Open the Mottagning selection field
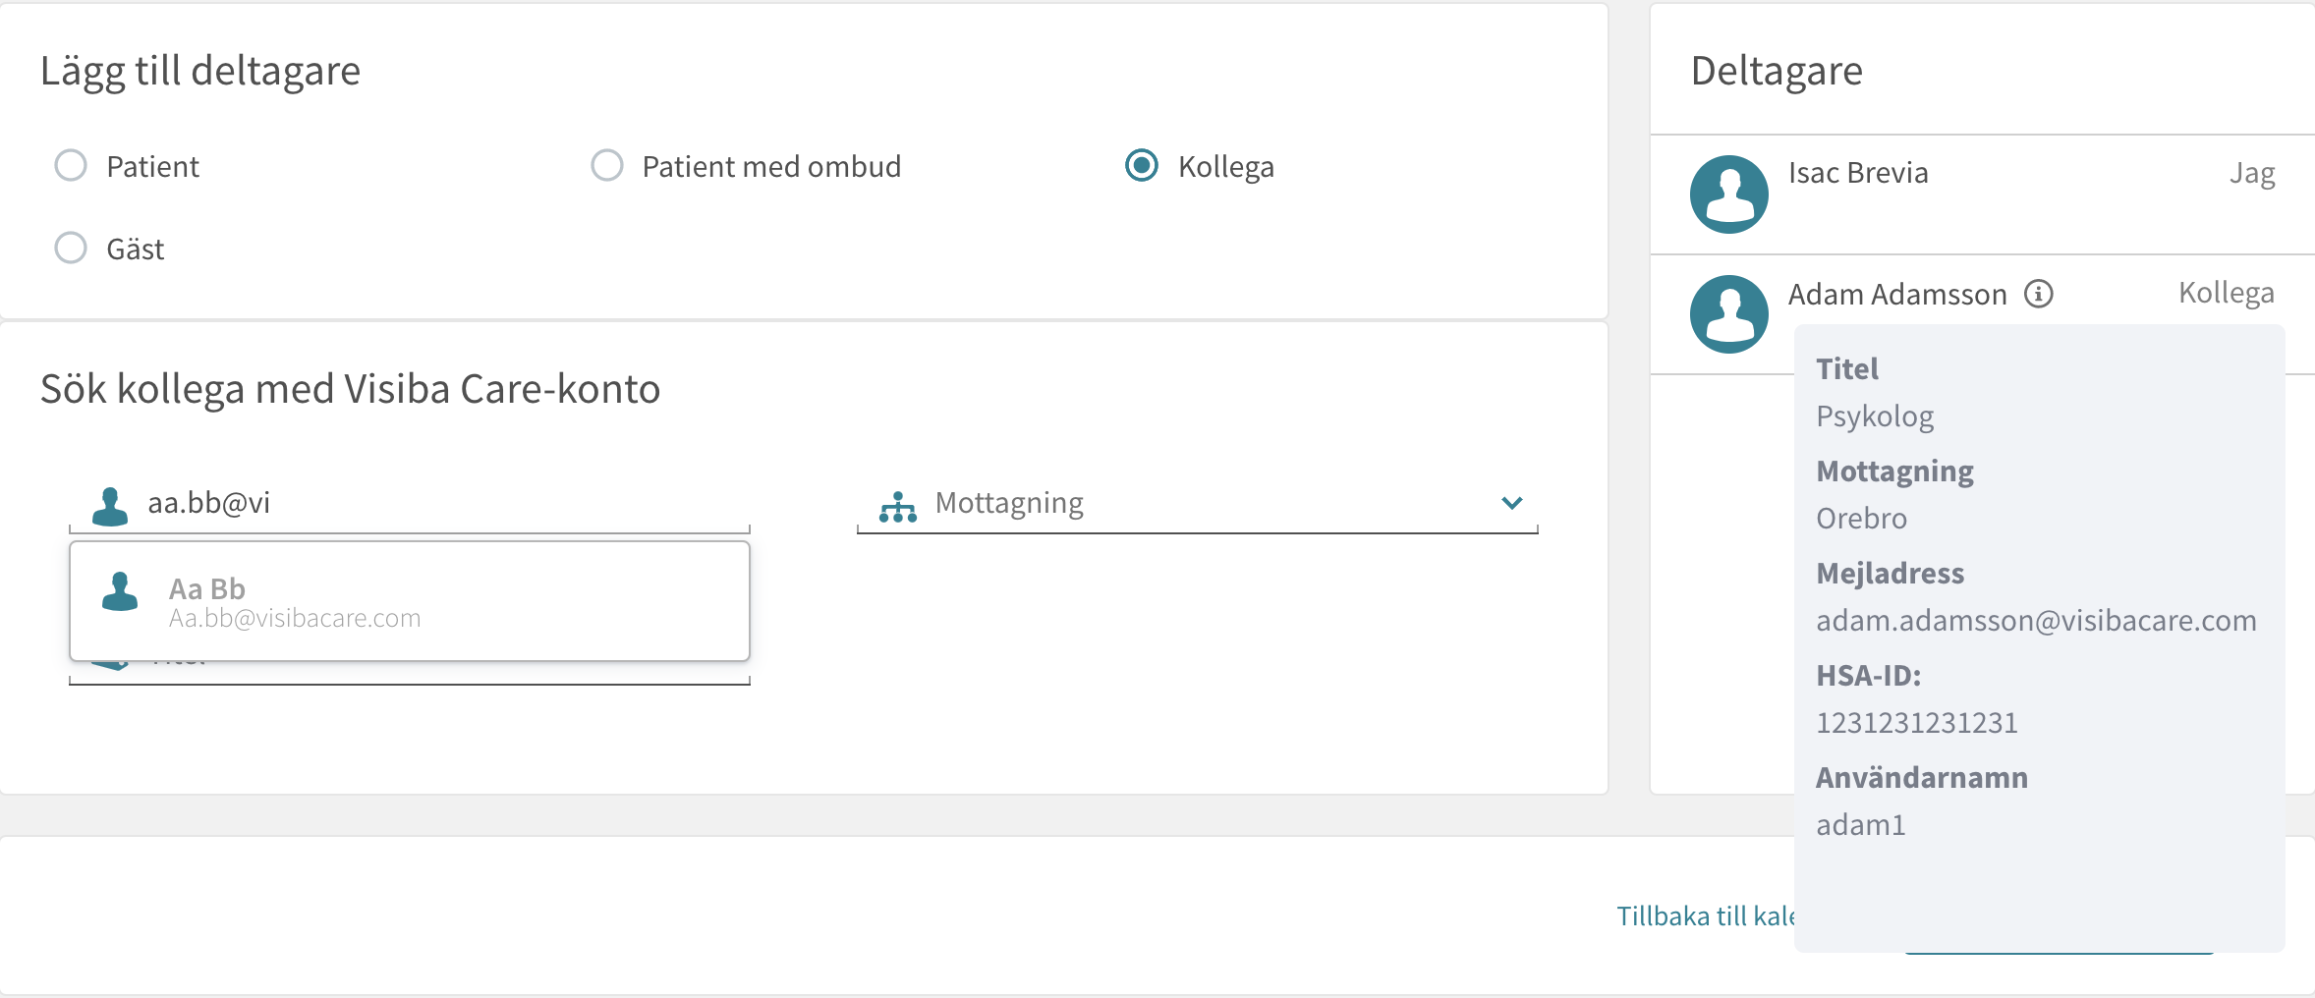2315x998 pixels. [x=1197, y=505]
